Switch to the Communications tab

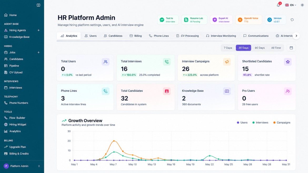tap(256, 36)
